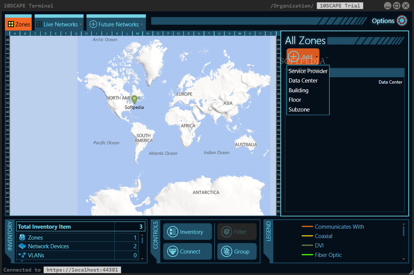Viewport: 414px width, 275px height.
Task: Click the green Fiber Optic color line
Action: tap(307, 255)
